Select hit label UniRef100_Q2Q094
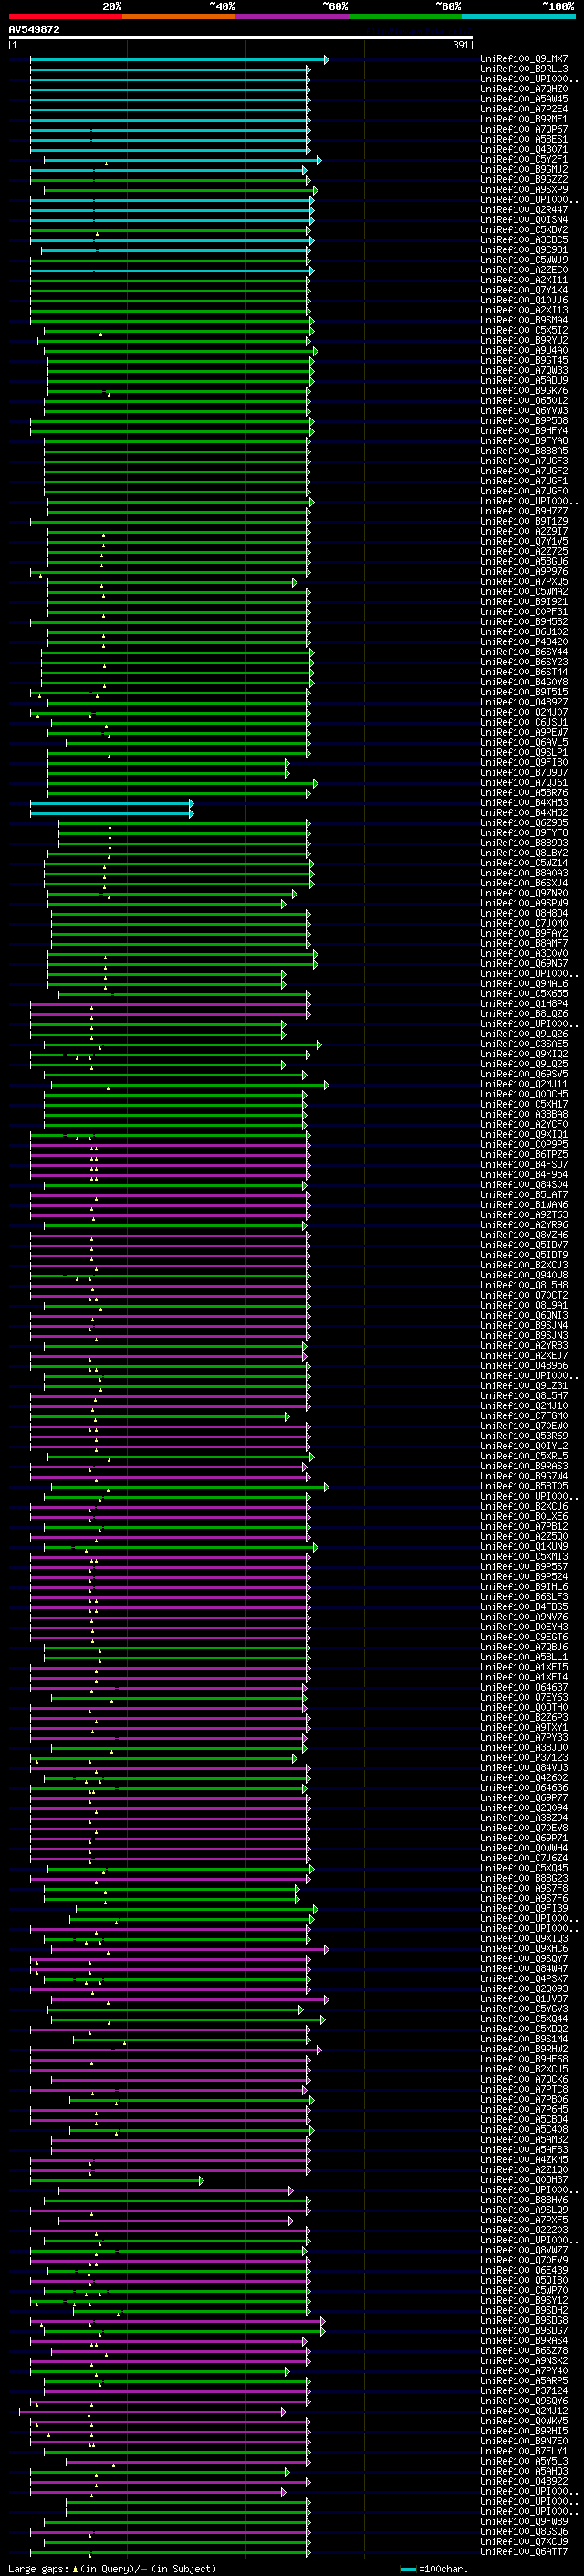The height and width of the screenshot is (2576, 584). (x=524, y=1808)
